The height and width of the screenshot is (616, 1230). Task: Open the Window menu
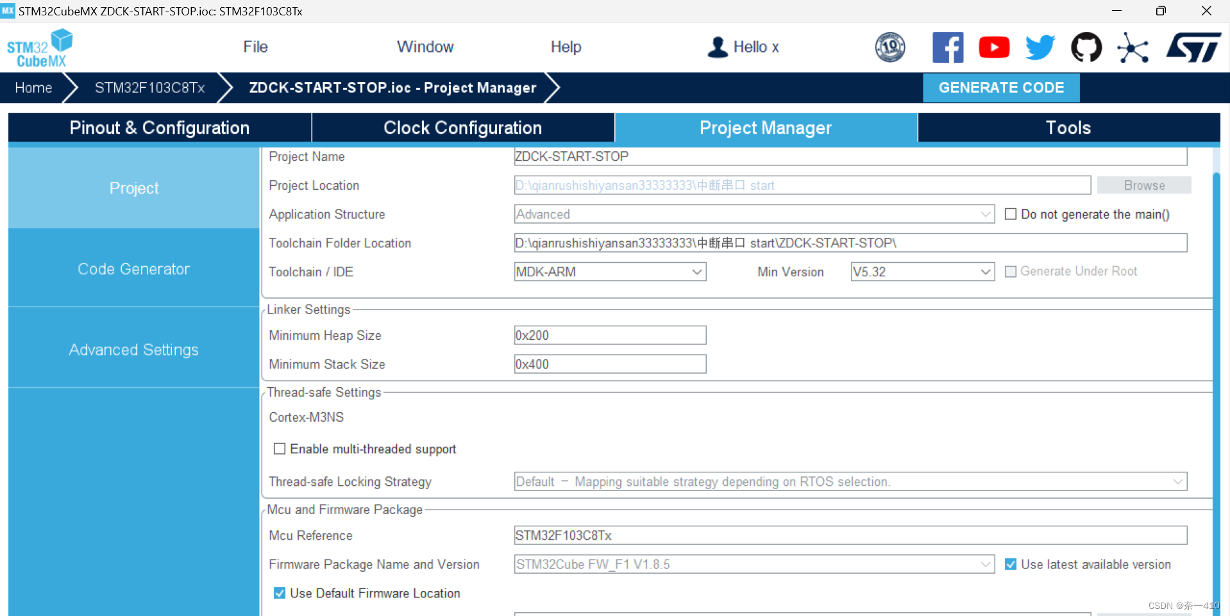pyautogui.click(x=425, y=47)
